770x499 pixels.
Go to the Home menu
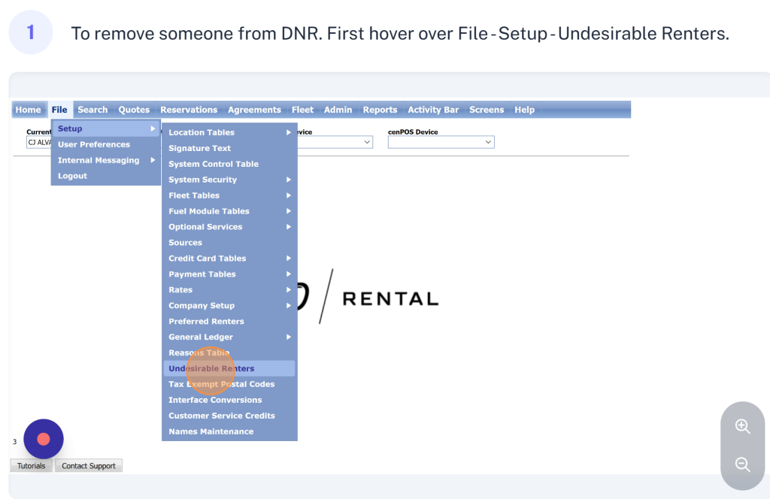(29, 110)
